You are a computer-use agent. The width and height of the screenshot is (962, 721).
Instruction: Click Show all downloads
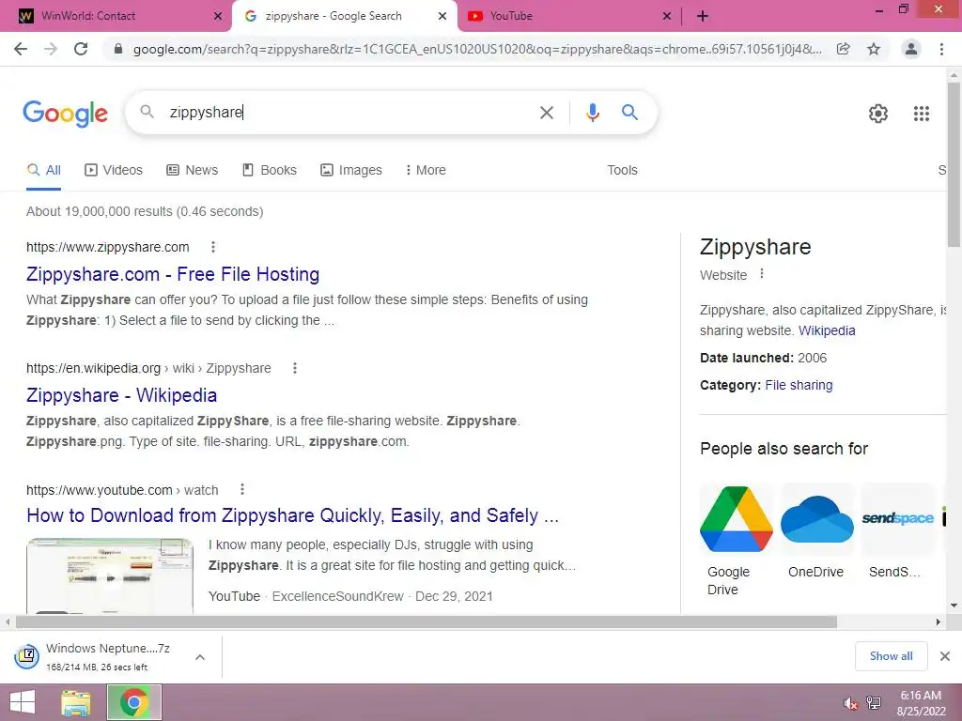(891, 656)
